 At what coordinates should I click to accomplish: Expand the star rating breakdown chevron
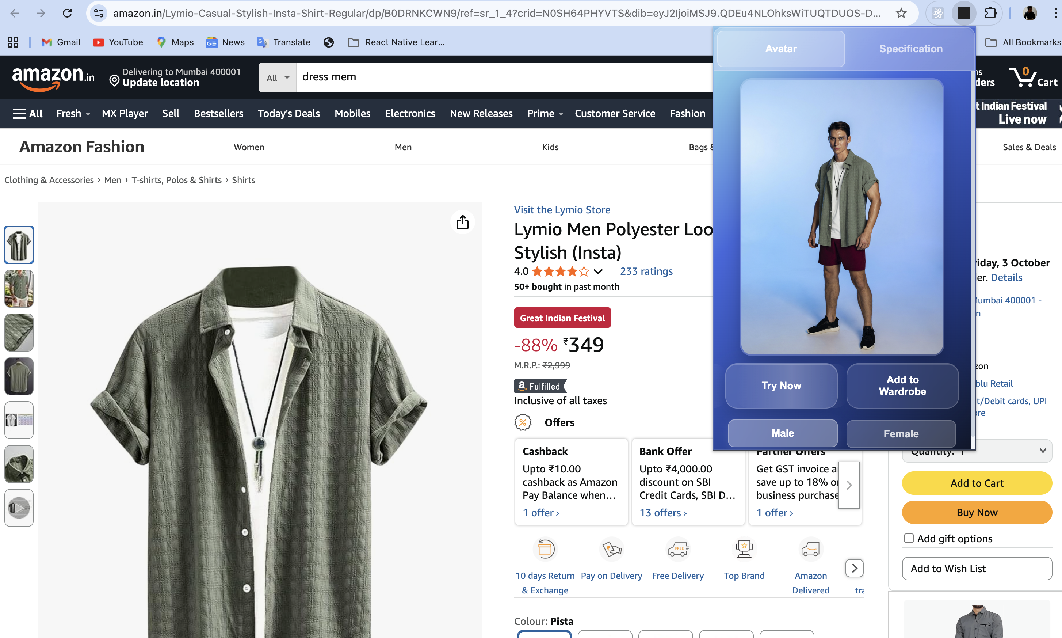[598, 271]
